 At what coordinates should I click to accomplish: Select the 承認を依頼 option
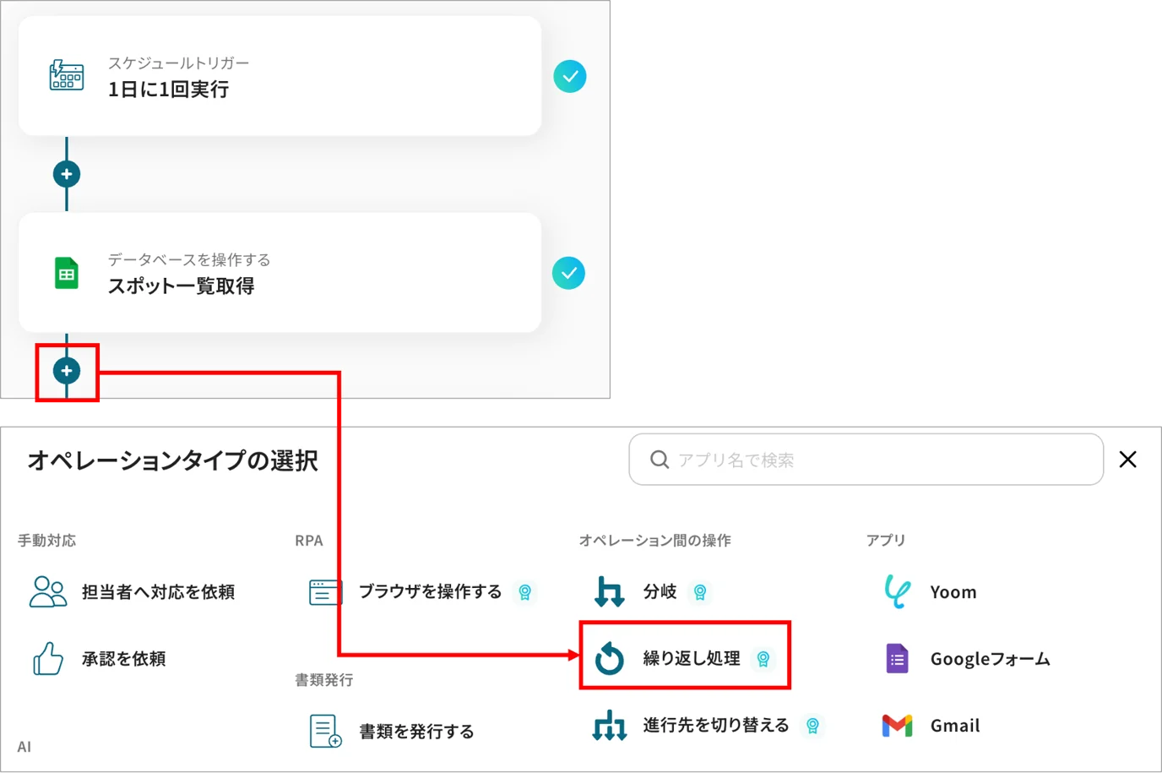point(123,658)
